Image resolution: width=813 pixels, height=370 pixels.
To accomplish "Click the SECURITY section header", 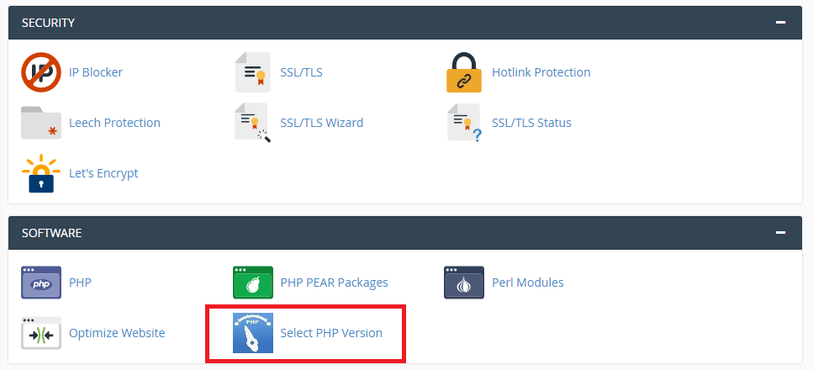I will coord(48,23).
